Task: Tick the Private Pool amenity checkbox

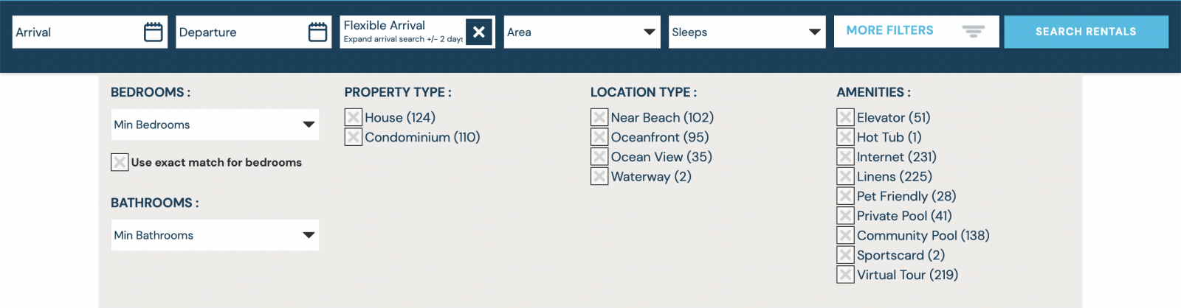Action: pos(845,216)
